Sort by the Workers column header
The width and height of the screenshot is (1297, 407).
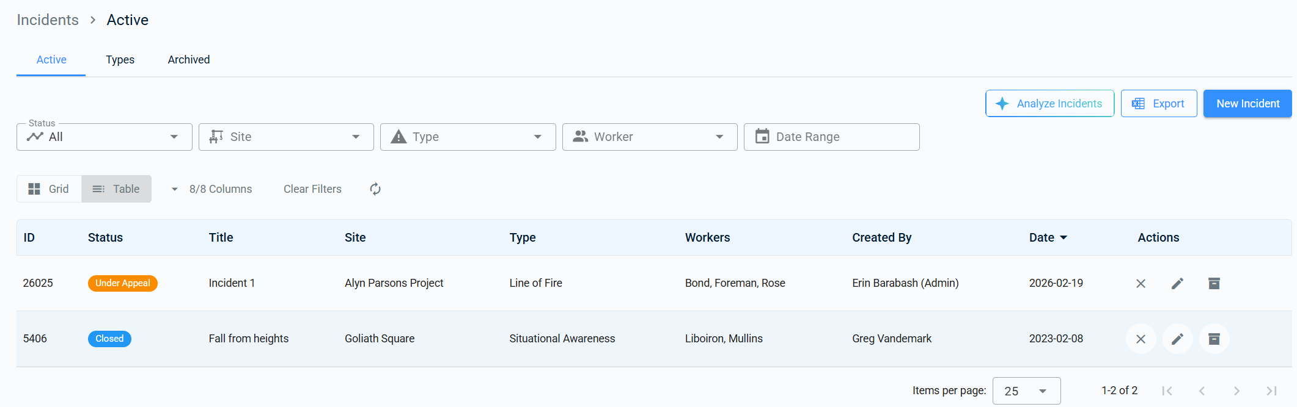(x=707, y=237)
